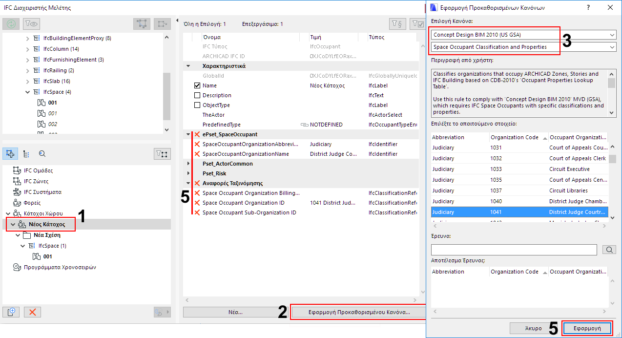Select the 1033 Circuit Executive row

(x=519, y=169)
